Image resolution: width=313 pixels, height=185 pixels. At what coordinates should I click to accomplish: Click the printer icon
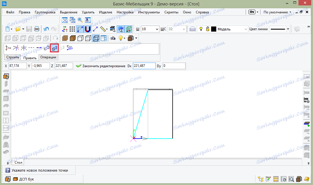37,29
